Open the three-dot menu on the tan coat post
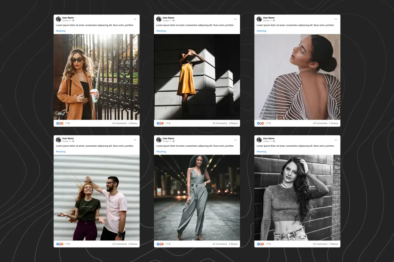 135,19
